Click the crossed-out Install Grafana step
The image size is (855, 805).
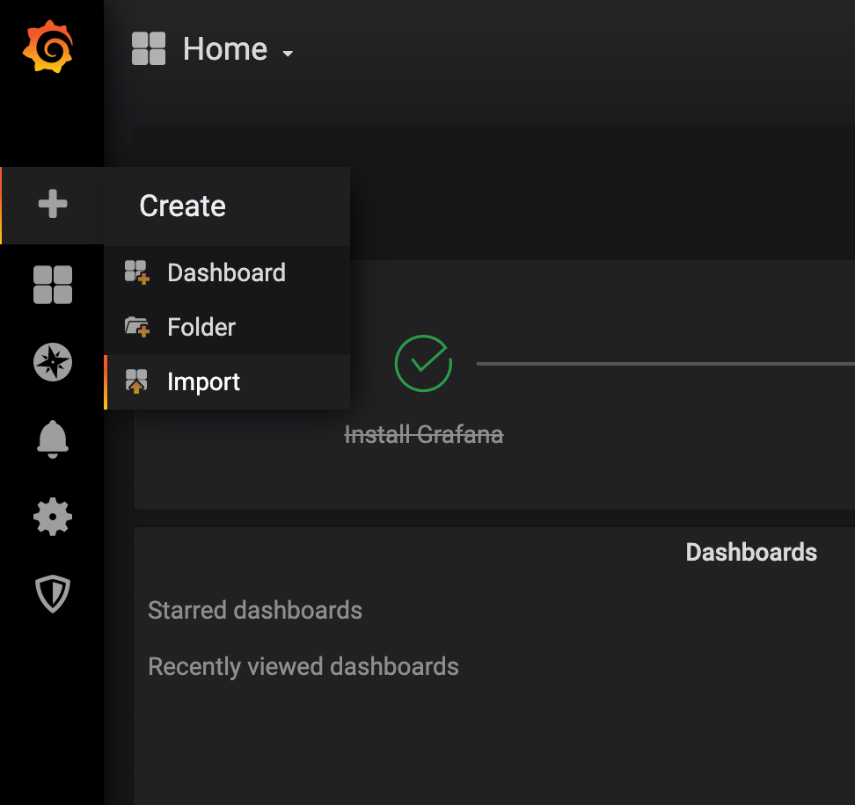coord(423,434)
